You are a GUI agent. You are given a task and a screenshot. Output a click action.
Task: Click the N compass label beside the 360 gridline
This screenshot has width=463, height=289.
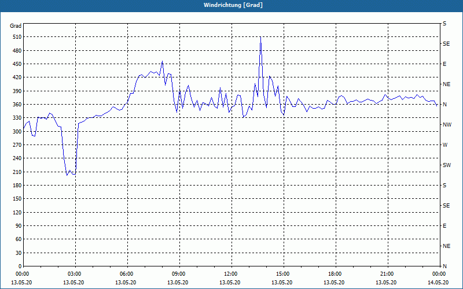tap(445, 105)
